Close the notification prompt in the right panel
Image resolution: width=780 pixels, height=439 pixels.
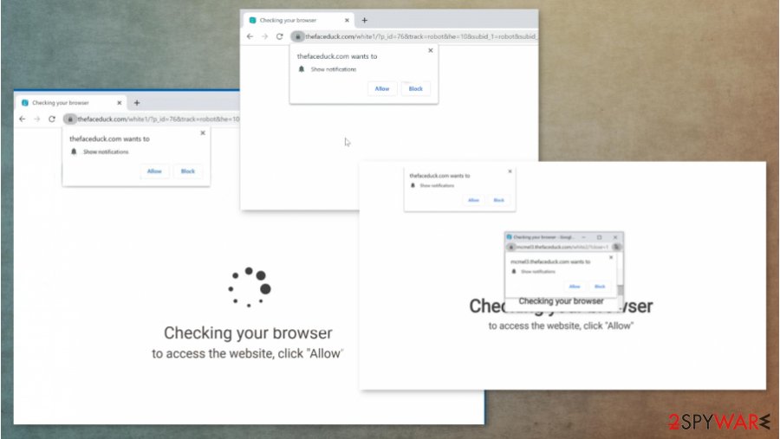[510, 171]
